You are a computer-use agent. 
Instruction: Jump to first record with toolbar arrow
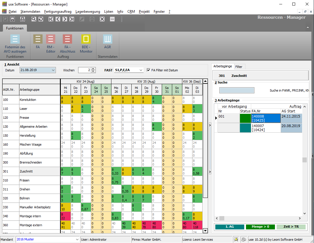tap(51, 19)
